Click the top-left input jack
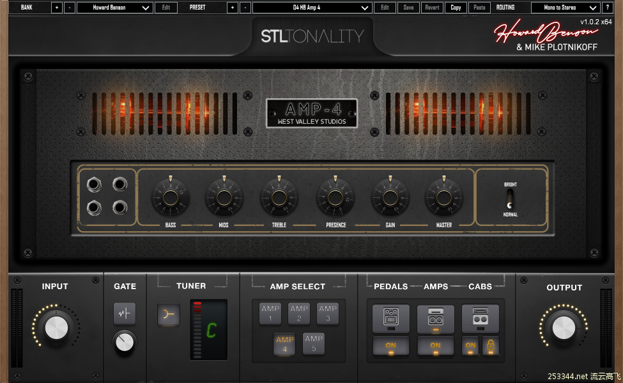The height and width of the screenshot is (383, 623). pyautogui.click(x=94, y=184)
